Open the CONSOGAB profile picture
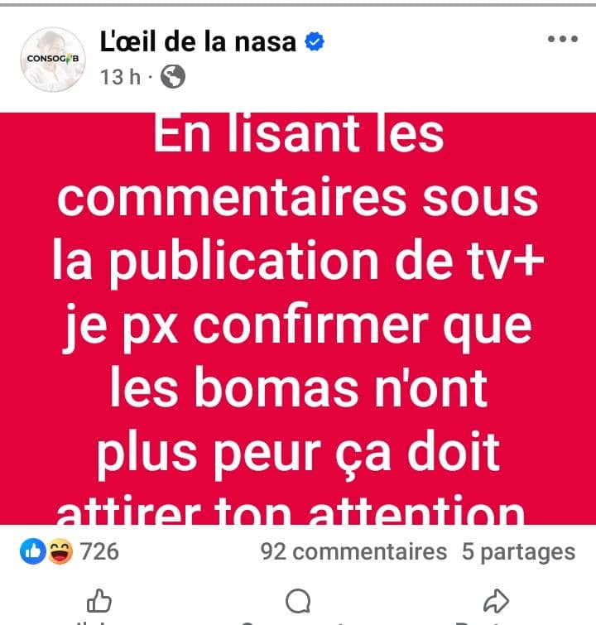This screenshot has width=596, height=625. tap(53, 60)
